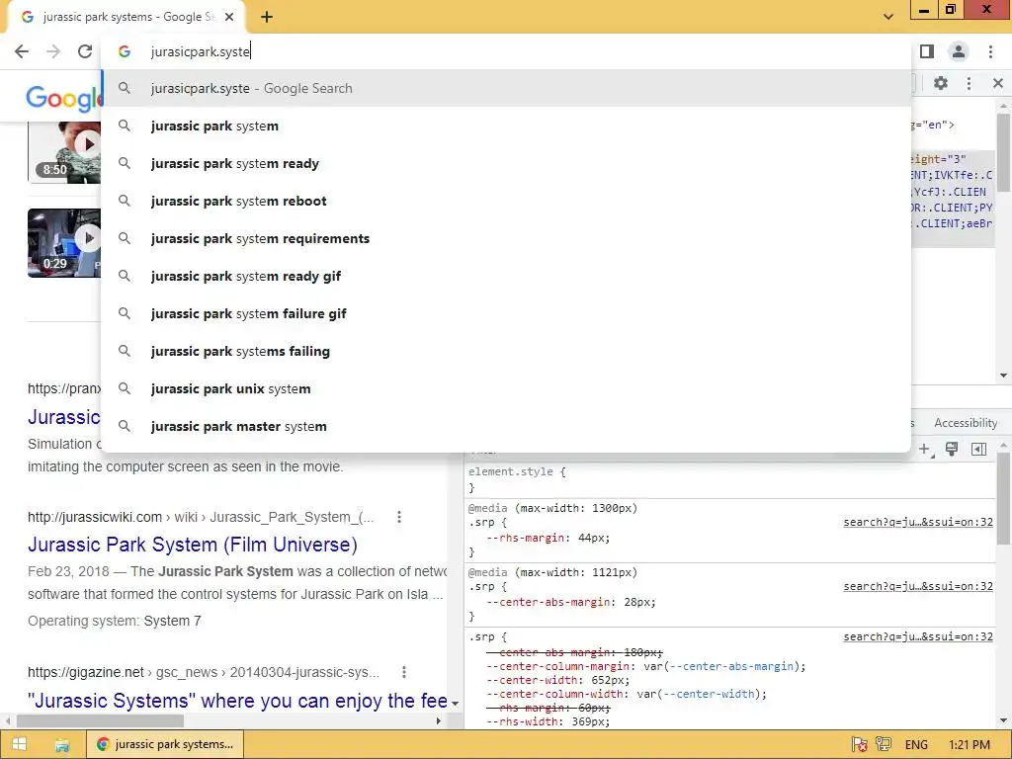Pick suggestion 'jurassic park master system'
Image resolution: width=1012 pixels, height=759 pixels.
(506, 426)
